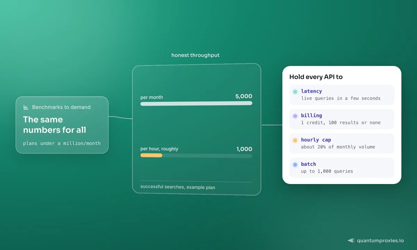Select the latency card
This screenshot has width=417, height=250.
point(342,95)
